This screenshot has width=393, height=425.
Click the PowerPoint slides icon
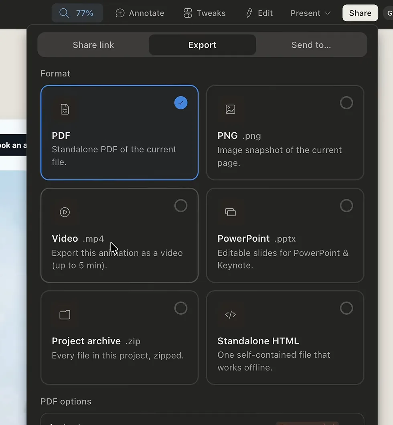click(x=230, y=212)
